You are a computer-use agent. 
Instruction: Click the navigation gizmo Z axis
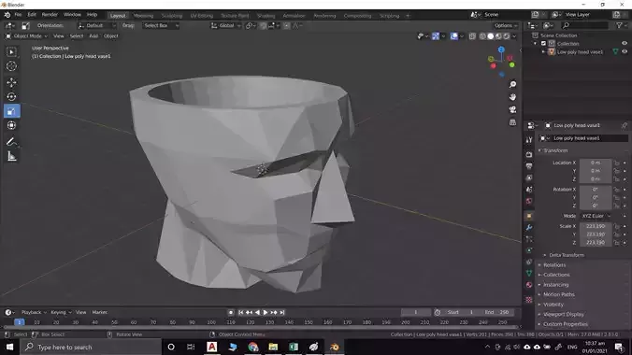click(501, 50)
